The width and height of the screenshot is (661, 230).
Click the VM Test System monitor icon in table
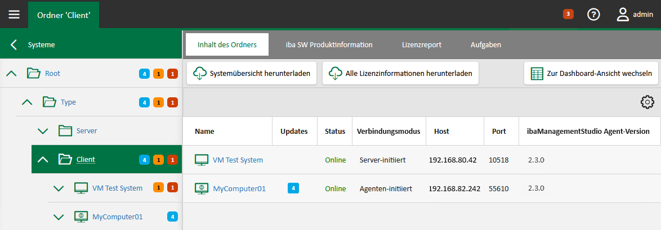[x=202, y=160]
